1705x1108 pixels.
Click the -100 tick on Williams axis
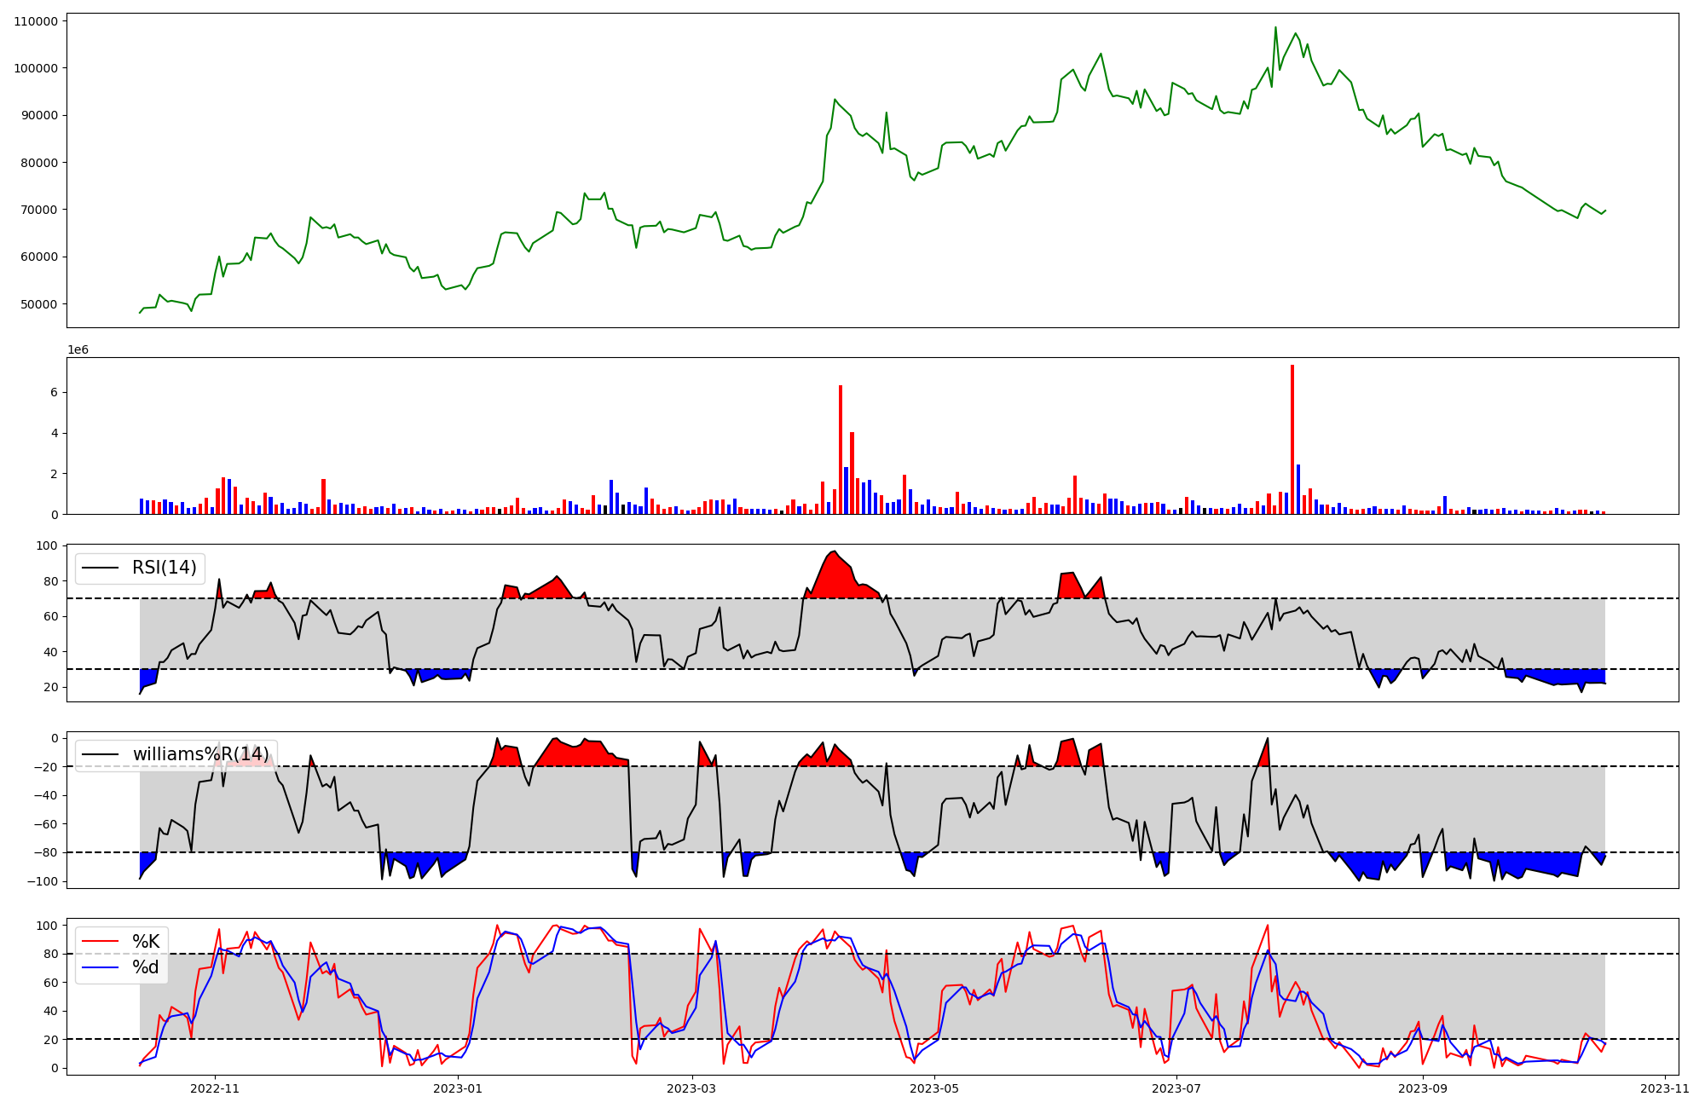pos(43,881)
